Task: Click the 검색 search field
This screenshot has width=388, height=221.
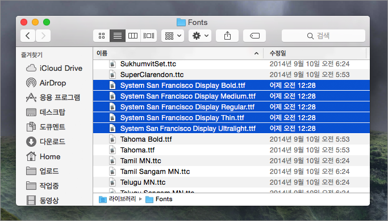Action: tap(323, 36)
